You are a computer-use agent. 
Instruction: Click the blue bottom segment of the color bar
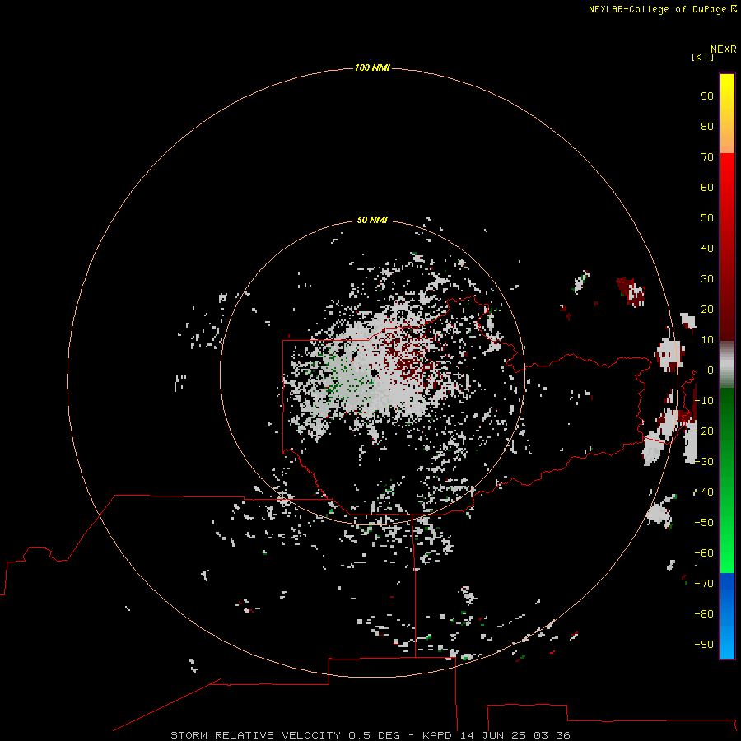point(727,615)
